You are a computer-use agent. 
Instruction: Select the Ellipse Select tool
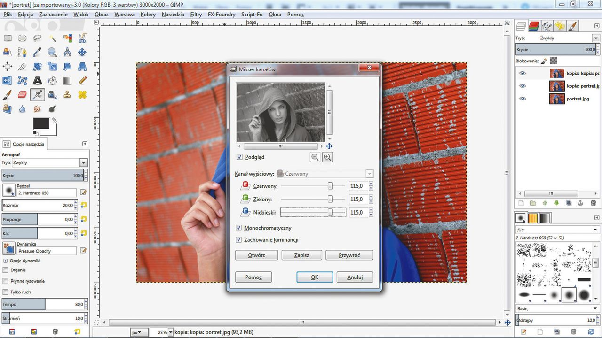pyautogui.click(x=22, y=38)
